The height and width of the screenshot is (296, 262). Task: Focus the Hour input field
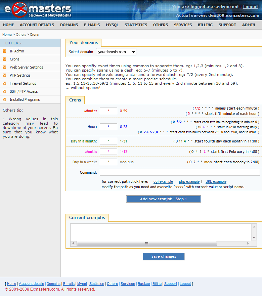108,126
